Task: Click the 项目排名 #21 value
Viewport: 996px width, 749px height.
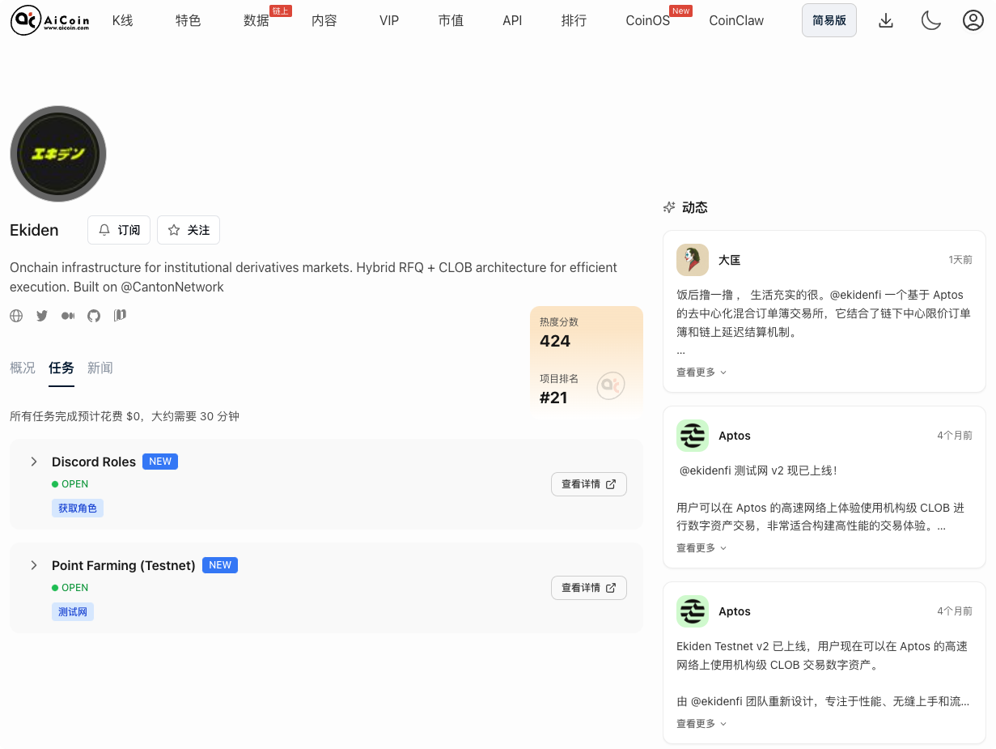Action: point(553,398)
